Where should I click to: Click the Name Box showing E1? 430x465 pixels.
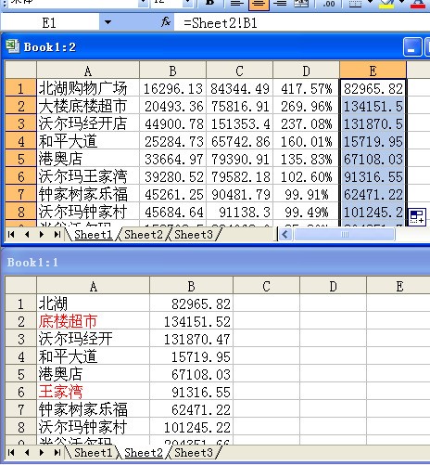[x=49, y=22]
